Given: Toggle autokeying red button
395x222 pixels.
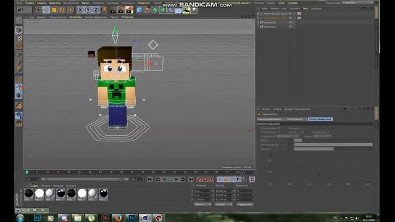Looking at the screenshot, I should tap(206, 179).
